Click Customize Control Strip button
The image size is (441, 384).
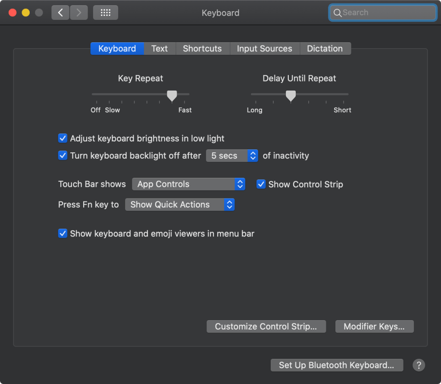(x=266, y=326)
